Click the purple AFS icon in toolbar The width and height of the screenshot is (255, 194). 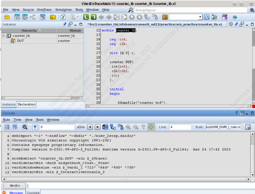tap(225, 17)
